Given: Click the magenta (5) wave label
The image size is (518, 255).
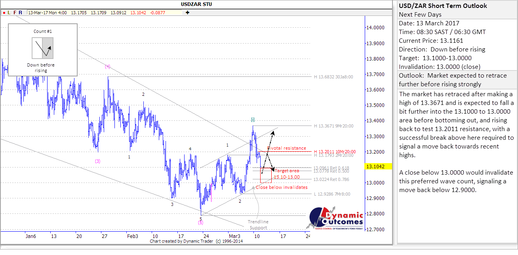Looking at the screenshot, I should [201, 223].
